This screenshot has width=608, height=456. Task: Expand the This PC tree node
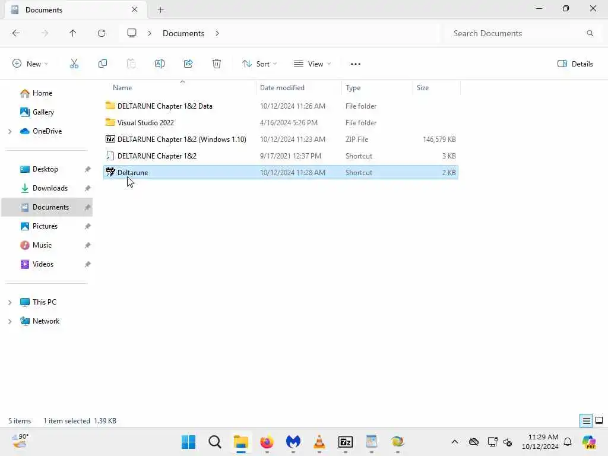9,302
